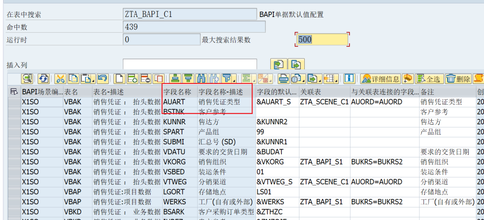
Task: Click the blue Information icon
Action: coord(349,79)
